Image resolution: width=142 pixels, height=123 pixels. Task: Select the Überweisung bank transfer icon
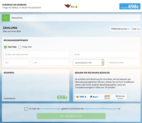pyautogui.click(x=120, y=97)
